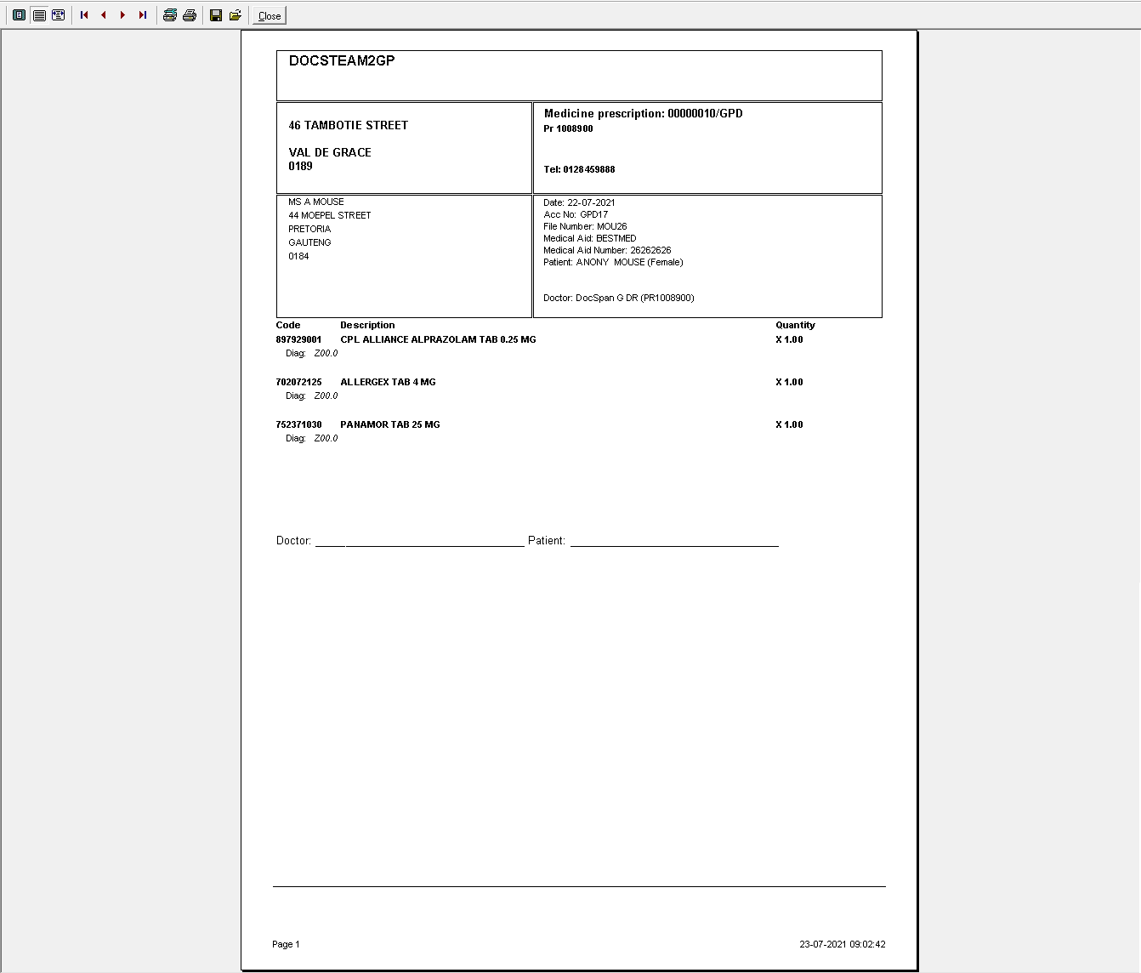Image resolution: width=1141 pixels, height=973 pixels.
Task: Click the Description column header
Action: pyautogui.click(x=367, y=325)
